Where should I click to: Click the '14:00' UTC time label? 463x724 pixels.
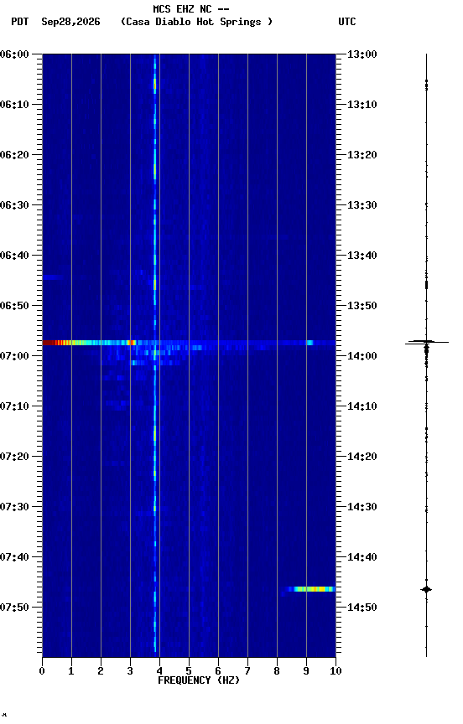[362, 356]
